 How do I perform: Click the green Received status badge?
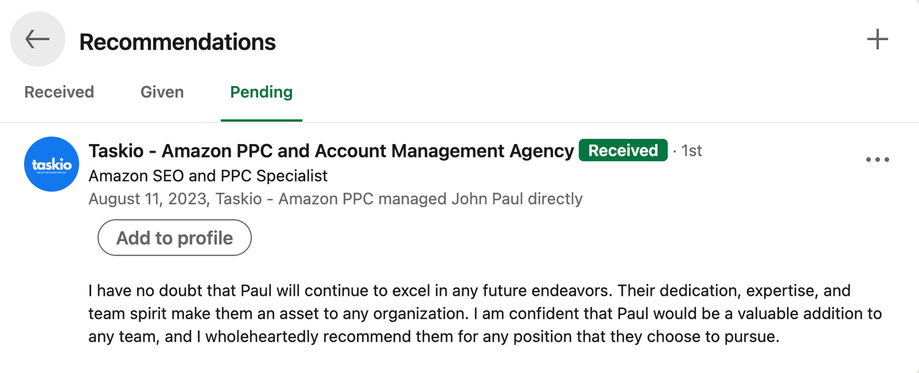[x=623, y=151]
